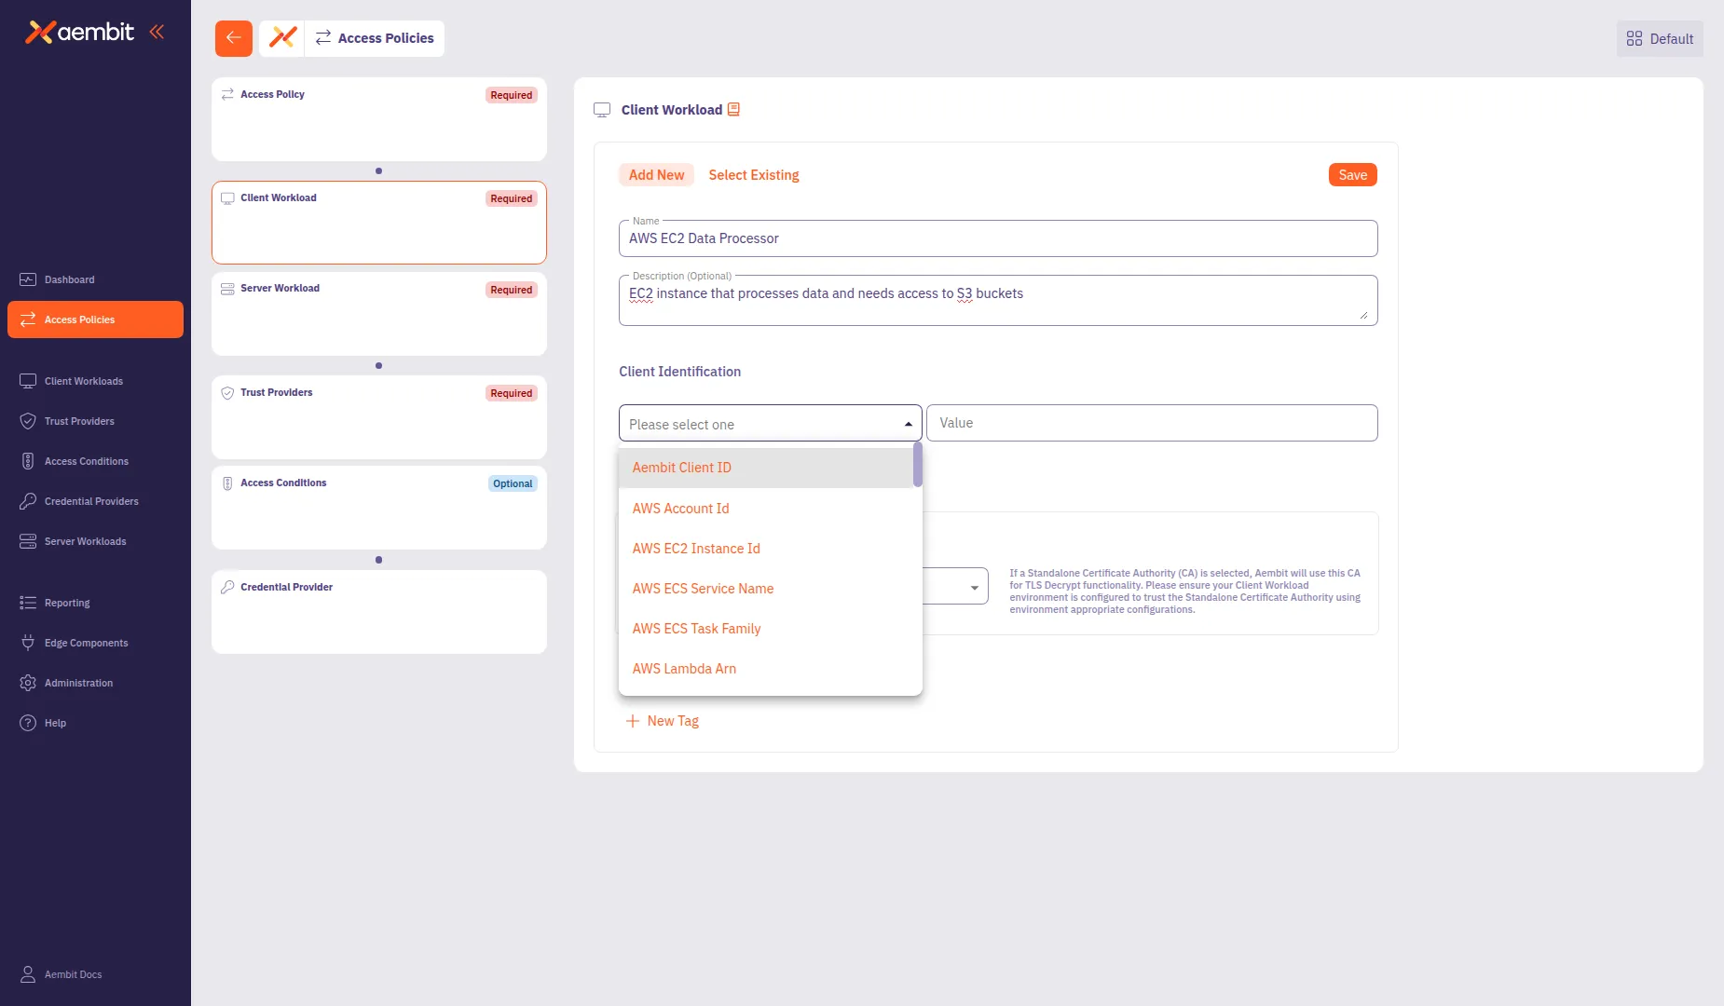Click the Default view selector
Viewport: 1724px width, 1006px height.
click(1659, 38)
